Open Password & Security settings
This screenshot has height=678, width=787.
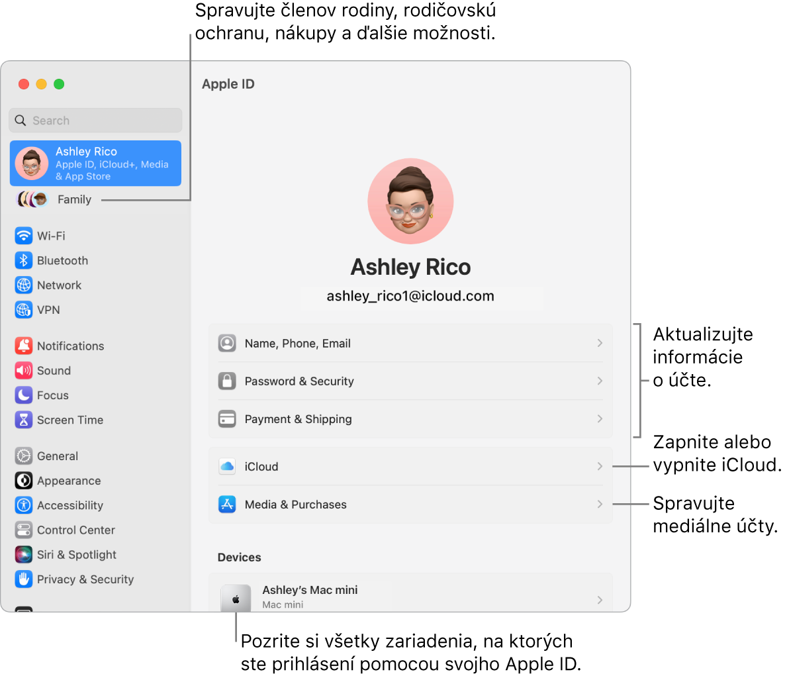click(x=410, y=381)
